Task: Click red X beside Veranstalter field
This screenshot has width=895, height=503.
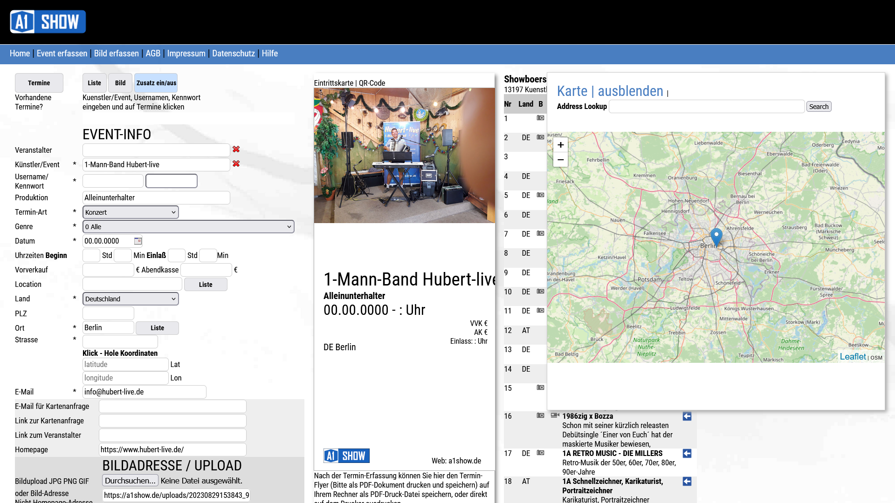Action: coord(236,150)
